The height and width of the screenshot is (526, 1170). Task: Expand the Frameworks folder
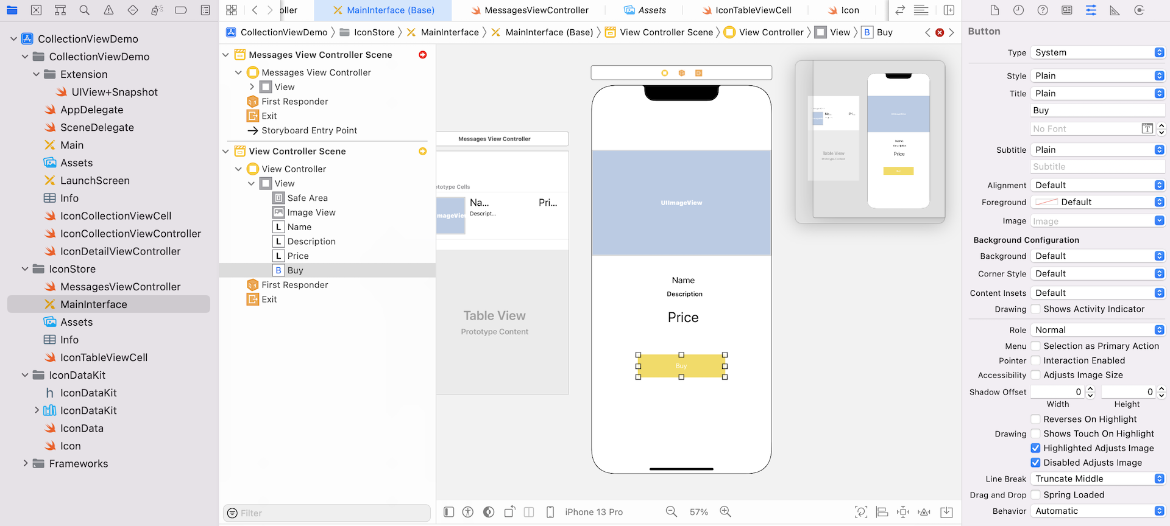point(26,464)
